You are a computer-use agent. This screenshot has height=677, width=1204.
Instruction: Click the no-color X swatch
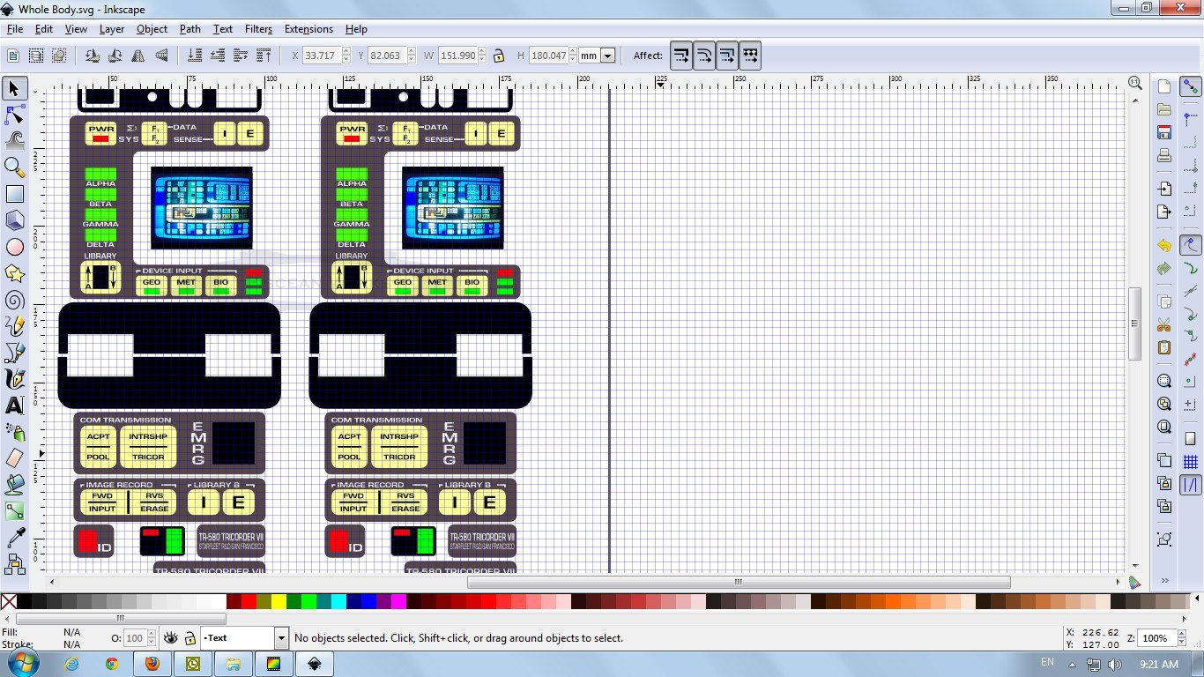coord(9,601)
